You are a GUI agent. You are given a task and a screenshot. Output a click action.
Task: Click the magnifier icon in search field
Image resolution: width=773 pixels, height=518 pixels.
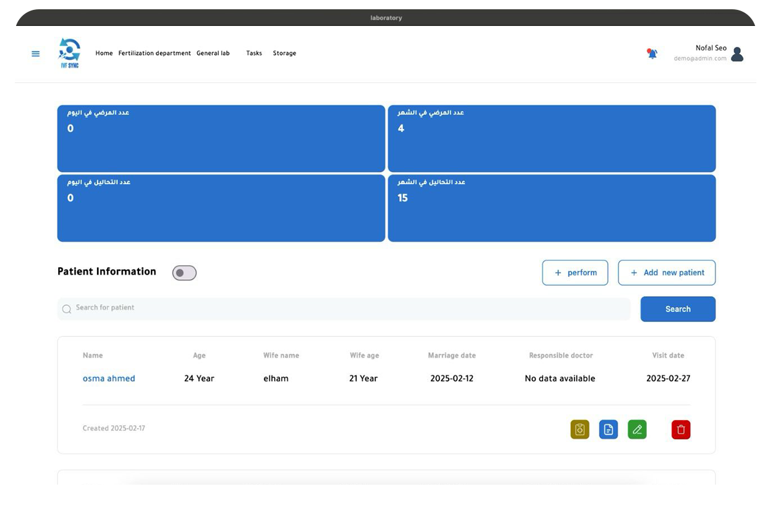click(x=67, y=309)
